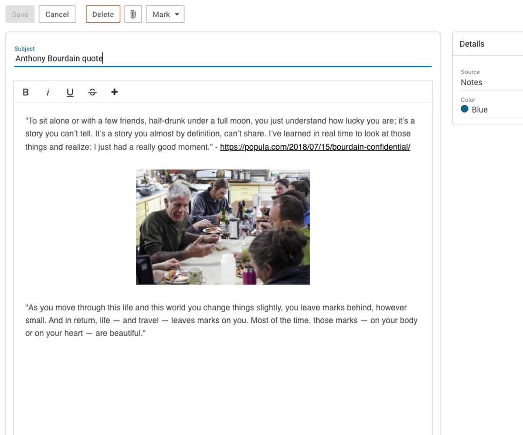Open more formatting options with plus icon
This screenshot has height=435, width=523.
[x=114, y=92]
